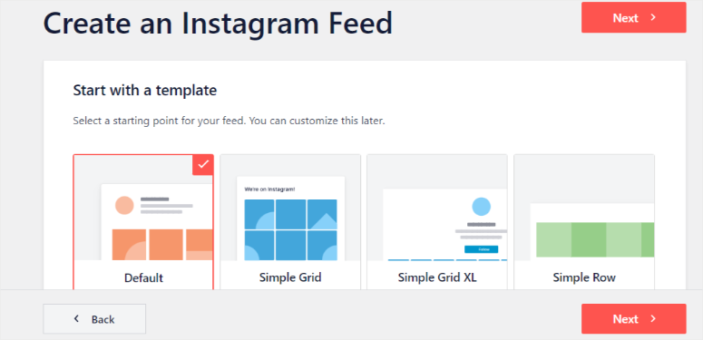Click the blue avatar circle in Grid XL preview

[481, 207]
